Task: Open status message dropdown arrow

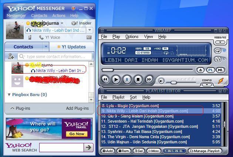Action: tap(90, 30)
